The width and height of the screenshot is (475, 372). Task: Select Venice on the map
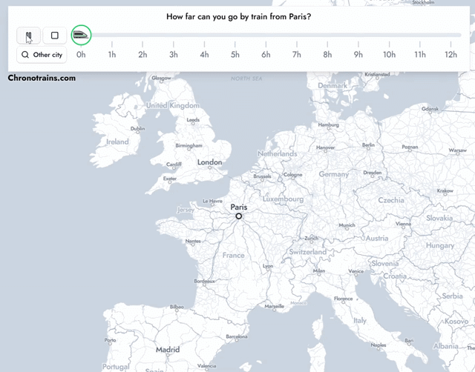pyautogui.click(x=356, y=271)
